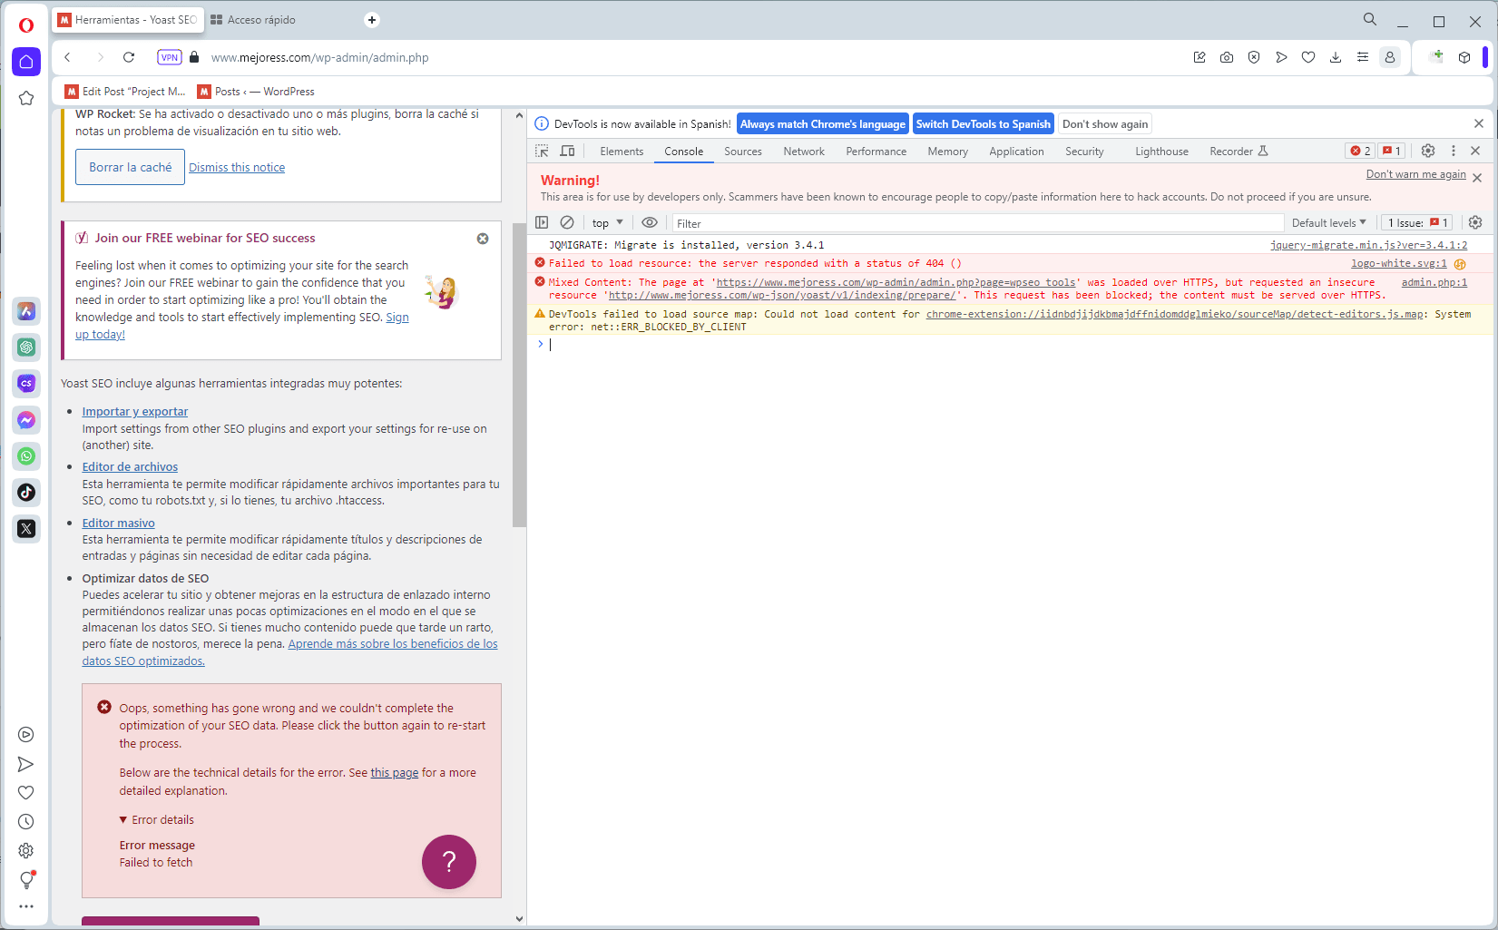Viewport: 1498px width, 930px height.
Task: Open sidebar player icon
Action: [x=26, y=735]
